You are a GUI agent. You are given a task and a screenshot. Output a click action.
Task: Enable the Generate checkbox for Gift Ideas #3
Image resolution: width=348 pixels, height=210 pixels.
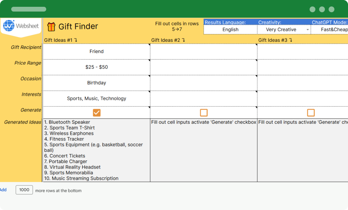click(x=311, y=112)
